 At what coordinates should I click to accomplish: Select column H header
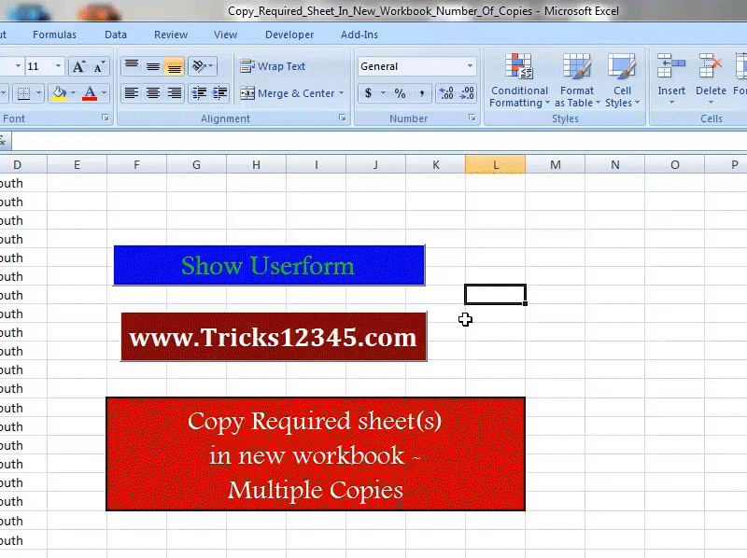tap(256, 165)
